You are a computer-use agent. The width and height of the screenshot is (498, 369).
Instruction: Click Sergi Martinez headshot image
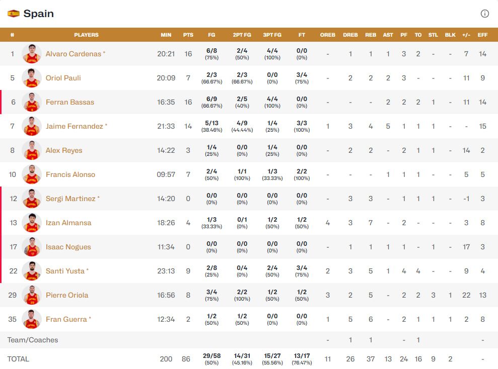click(32, 199)
